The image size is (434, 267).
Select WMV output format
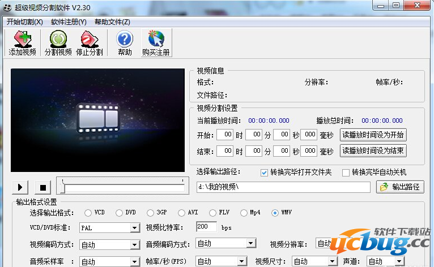pyautogui.click(x=275, y=213)
